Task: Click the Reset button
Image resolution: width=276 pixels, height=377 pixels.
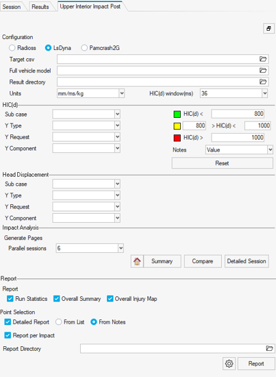Action: coord(222,163)
